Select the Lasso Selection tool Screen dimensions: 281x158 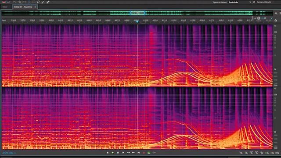click(x=38, y=2)
